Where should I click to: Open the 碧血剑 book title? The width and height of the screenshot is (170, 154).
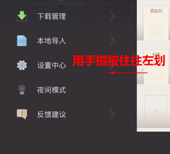click(x=156, y=11)
